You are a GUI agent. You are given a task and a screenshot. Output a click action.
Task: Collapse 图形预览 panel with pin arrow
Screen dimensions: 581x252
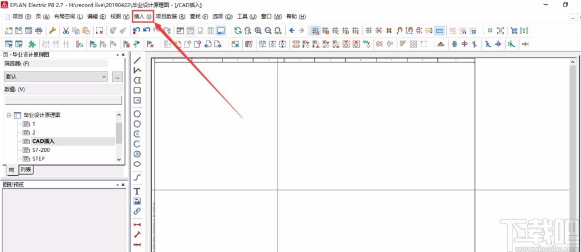coord(118,184)
